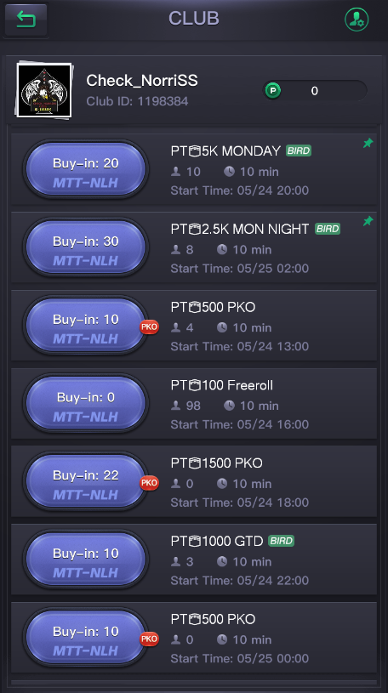Select the Buy-in: 22 MTT-NLH button

tap(86, 481)
